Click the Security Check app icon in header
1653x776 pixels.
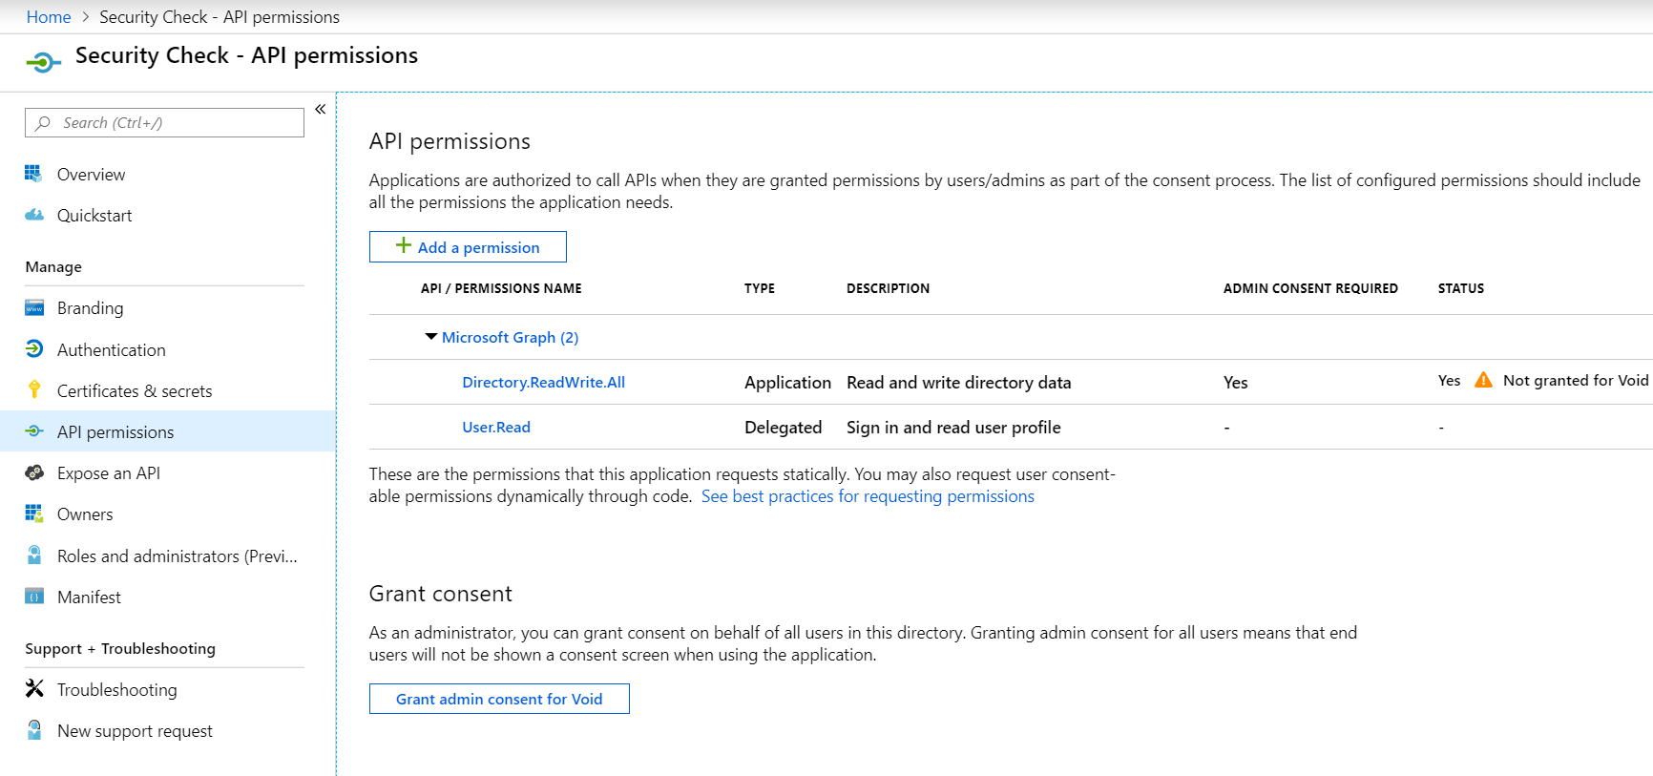tap(43, 63)
